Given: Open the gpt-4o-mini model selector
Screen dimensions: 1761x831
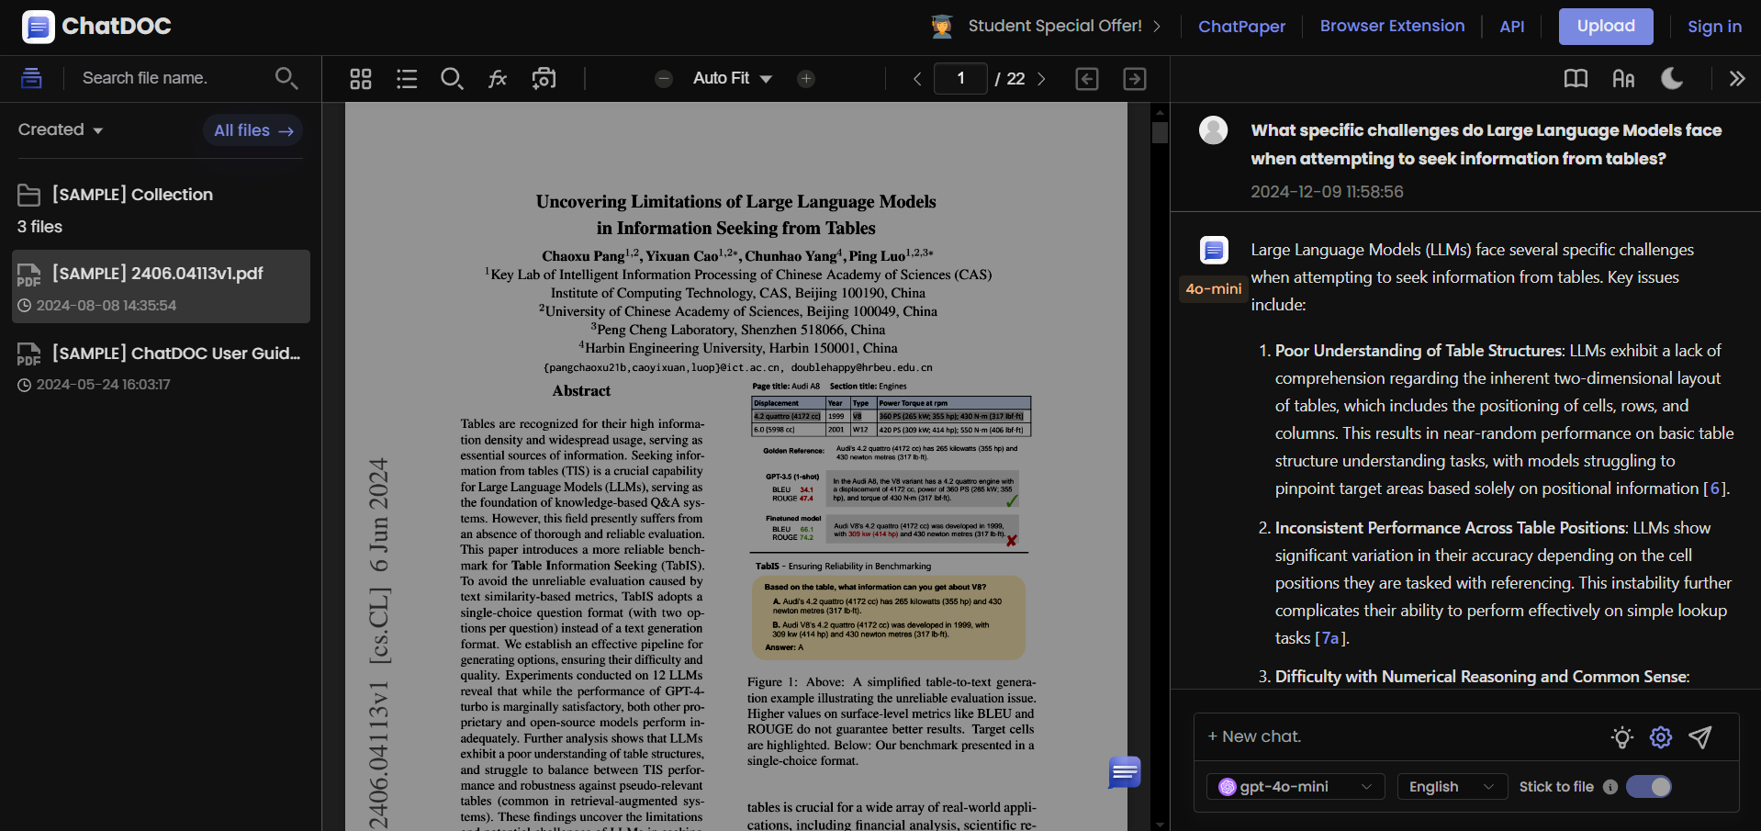Looking at the screenshot, I should coord(1295,787).
